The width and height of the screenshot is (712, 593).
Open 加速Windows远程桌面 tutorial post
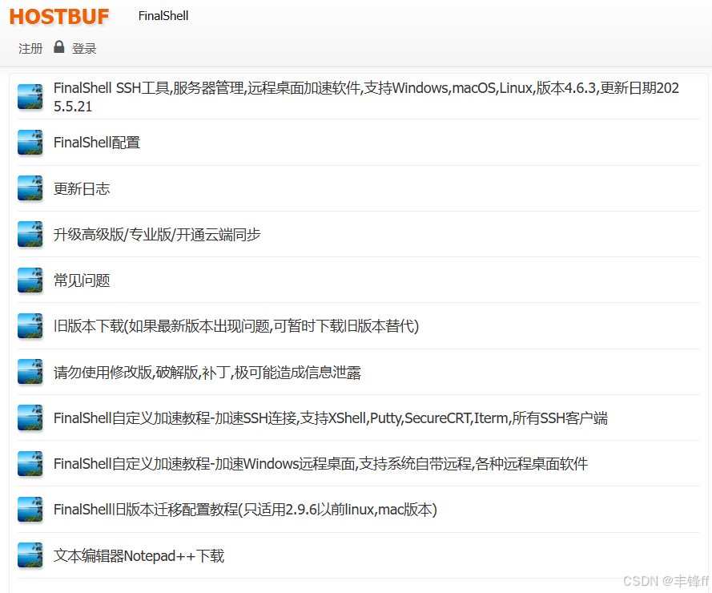(x=320, y=463)
